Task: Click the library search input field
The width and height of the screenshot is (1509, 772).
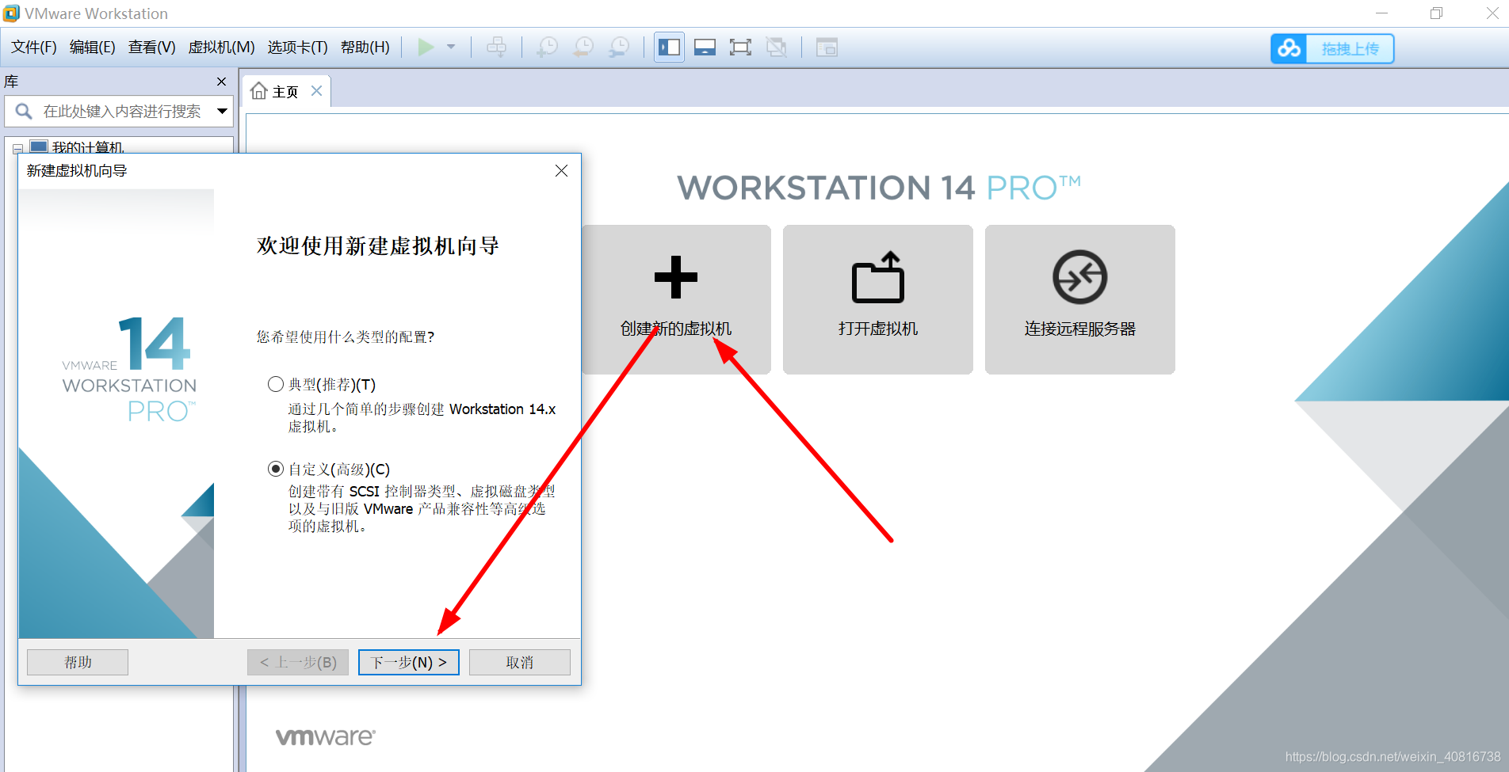Action: [x=122, y=112]
